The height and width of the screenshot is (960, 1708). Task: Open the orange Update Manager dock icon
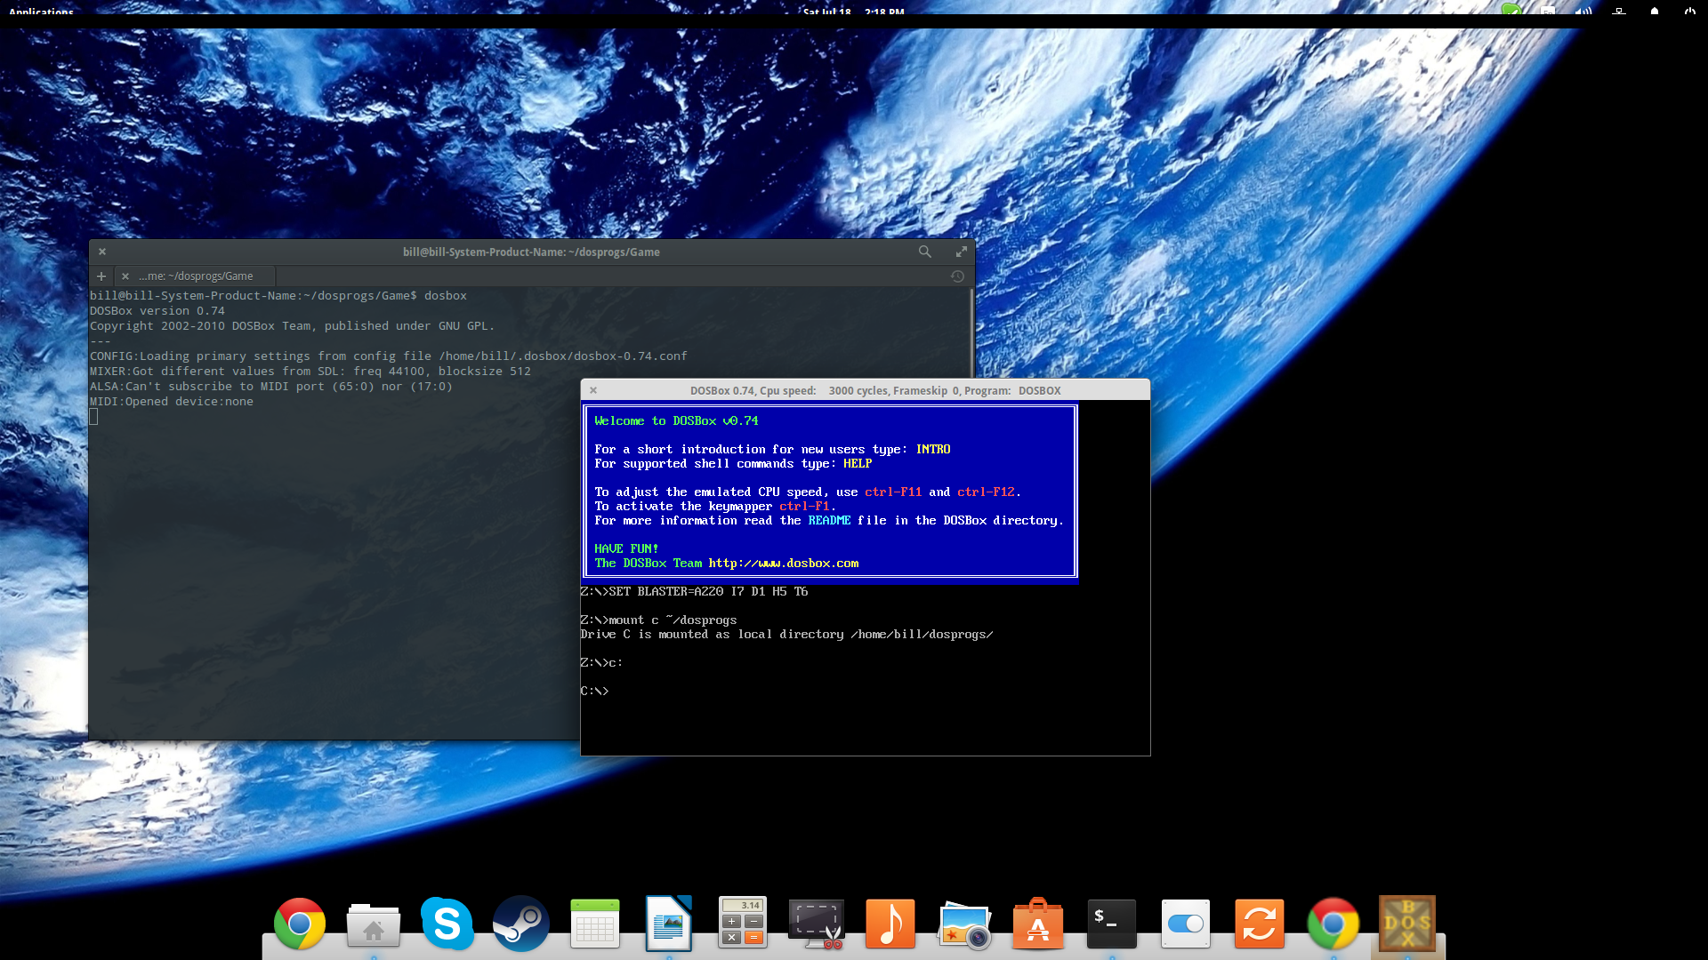click(x=1260, y=924)
